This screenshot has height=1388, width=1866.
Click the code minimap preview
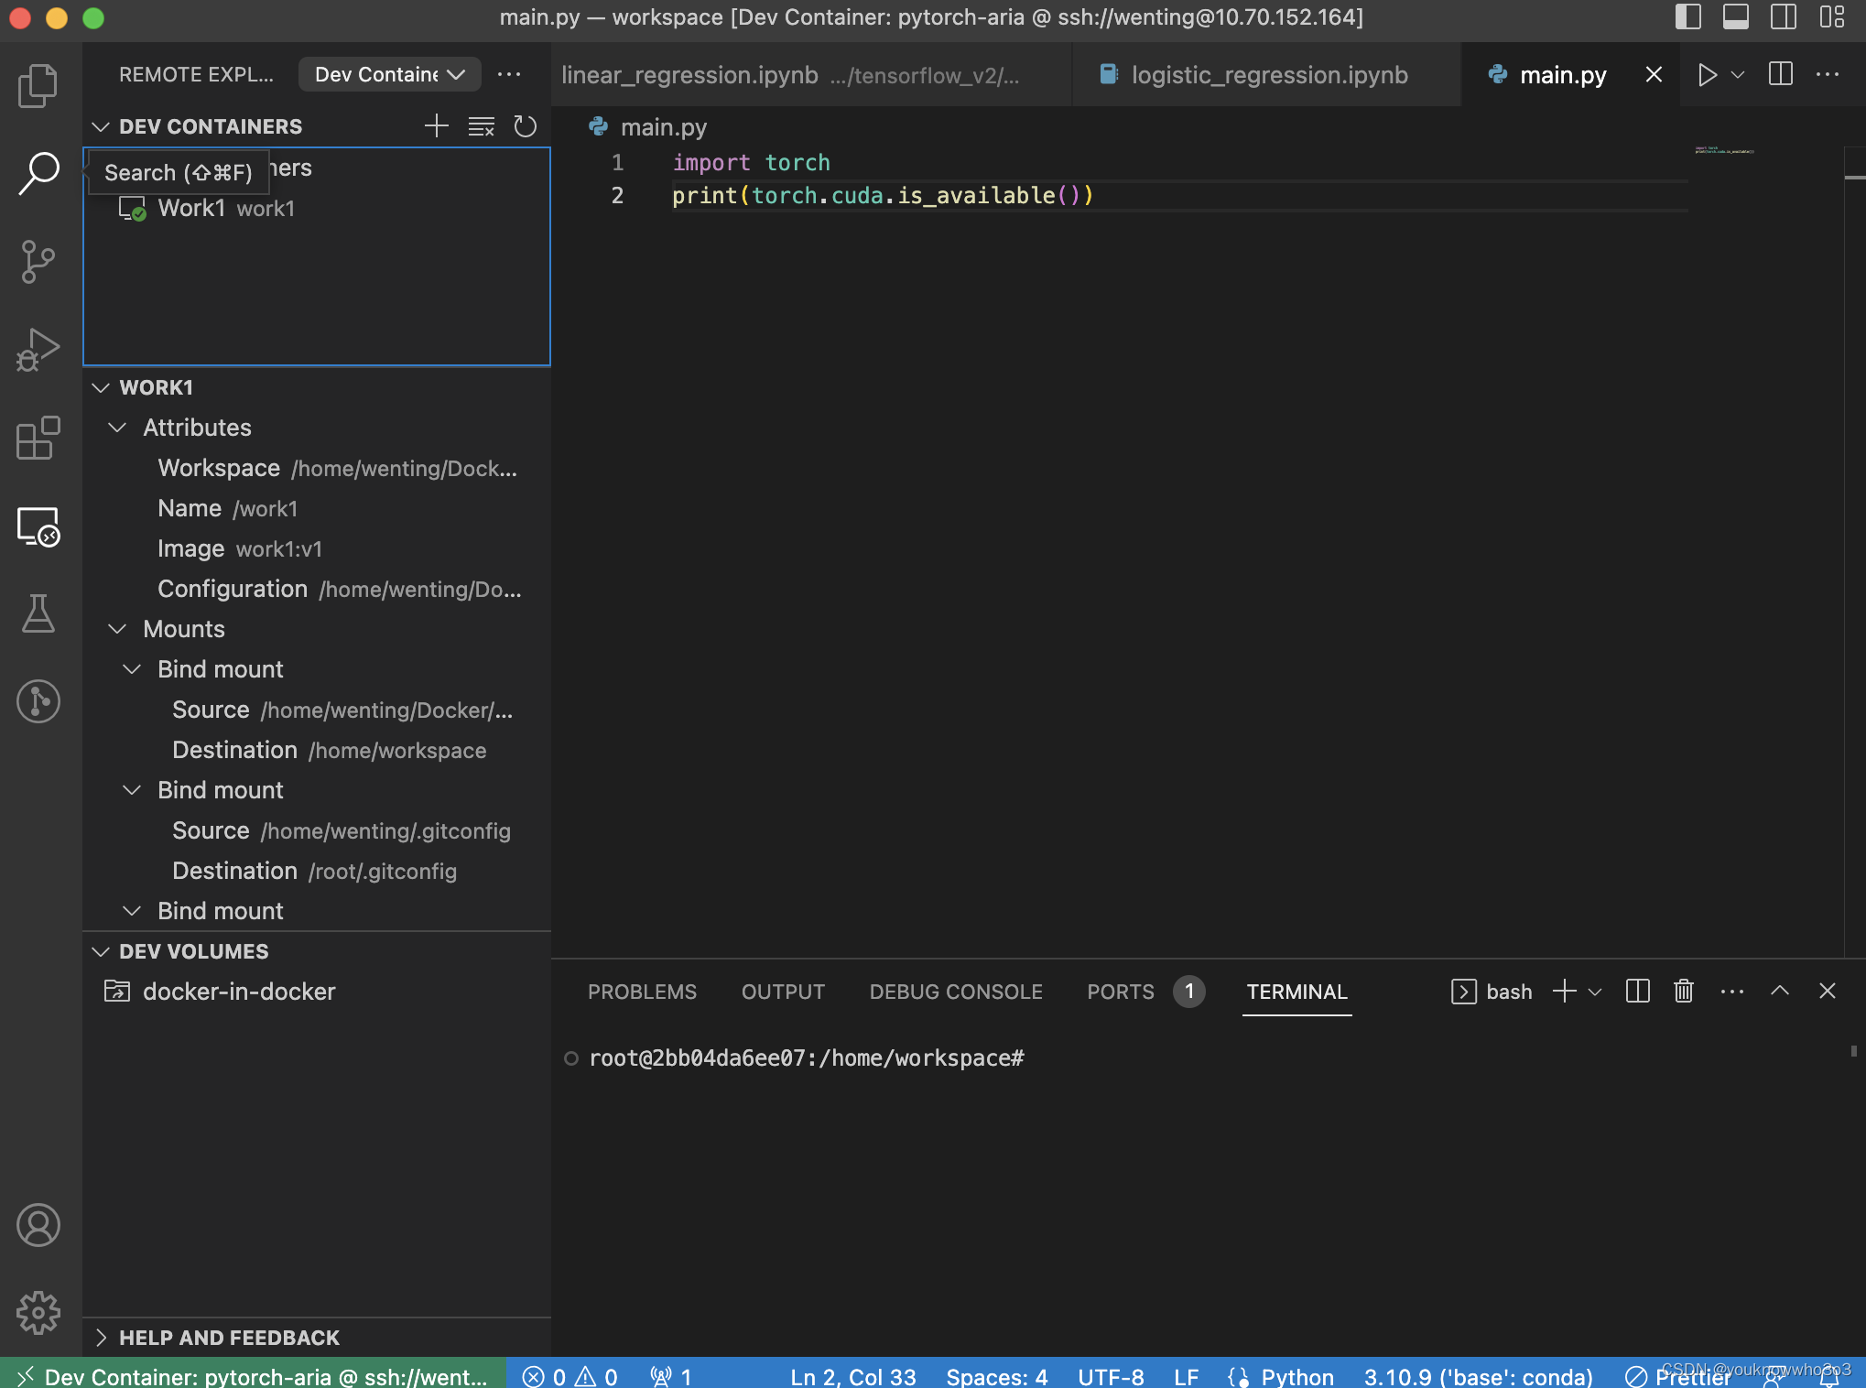1723,151
